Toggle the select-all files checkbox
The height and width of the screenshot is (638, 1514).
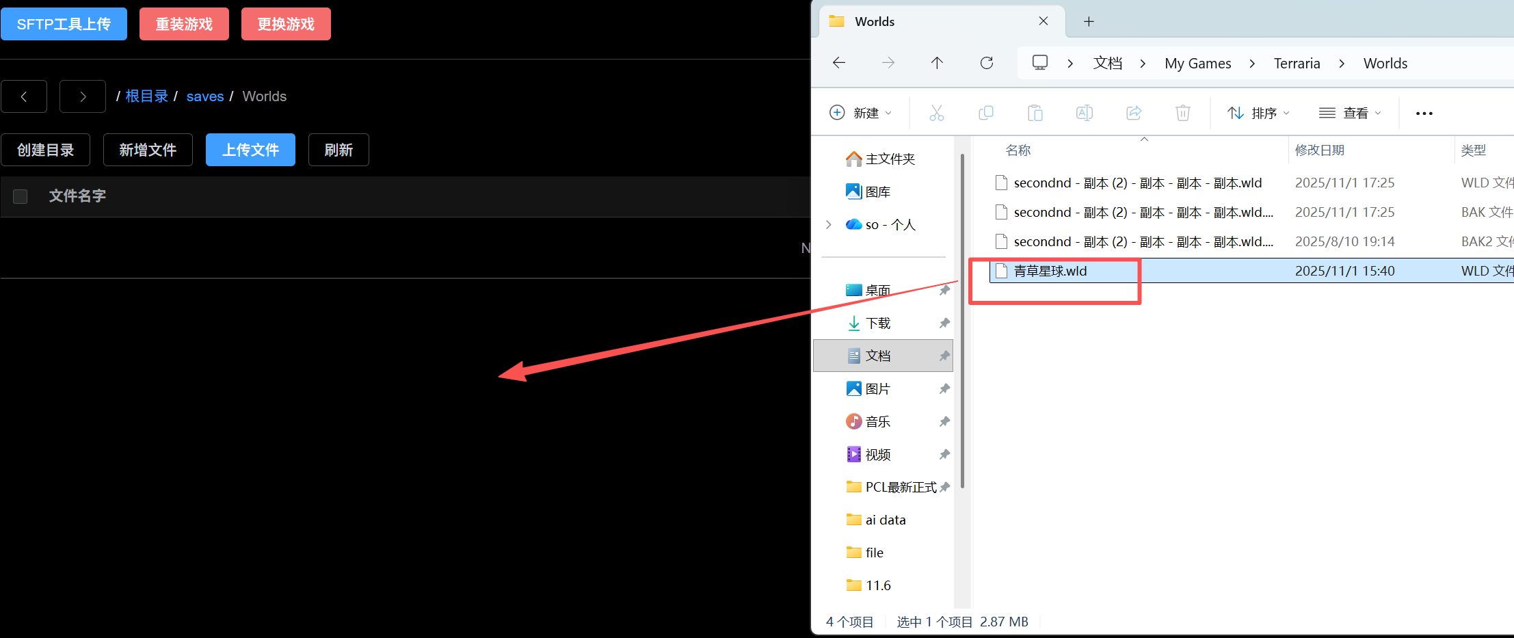click(21, 196)
